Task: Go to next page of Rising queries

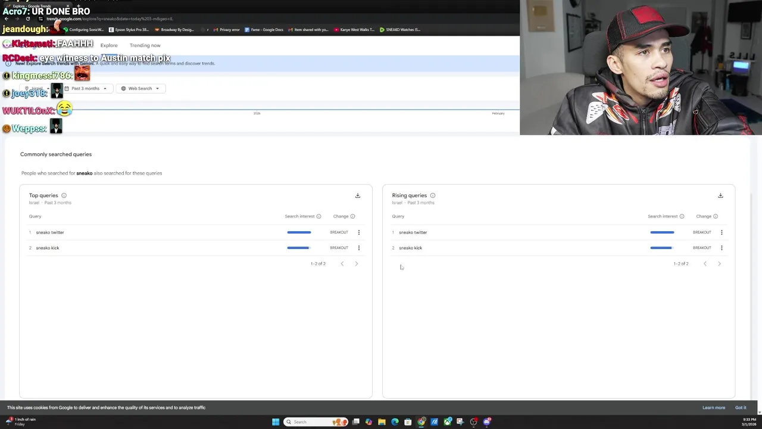Action: tap(719, 263)
